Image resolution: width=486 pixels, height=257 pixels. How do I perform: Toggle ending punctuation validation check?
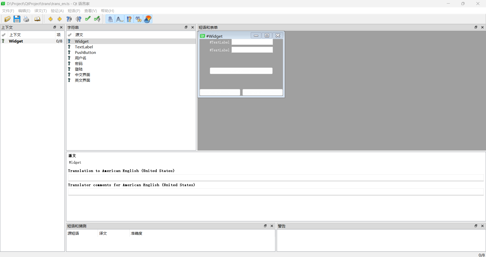(129, 19)
